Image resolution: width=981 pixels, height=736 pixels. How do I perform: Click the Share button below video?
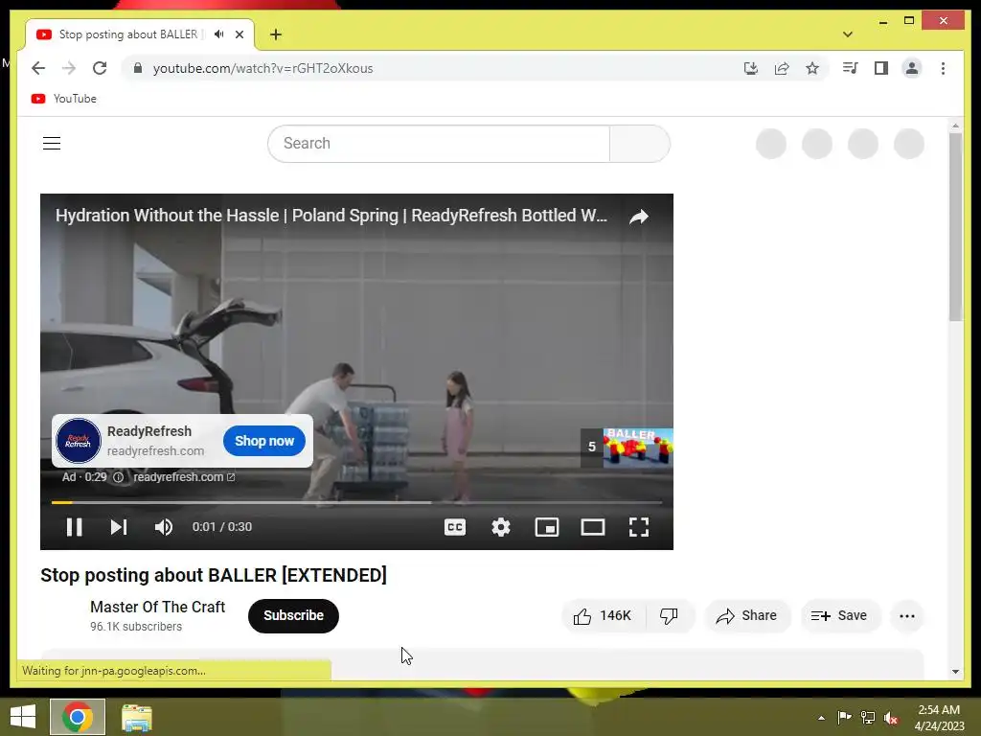pyautogui.click(x=747, y=616)
